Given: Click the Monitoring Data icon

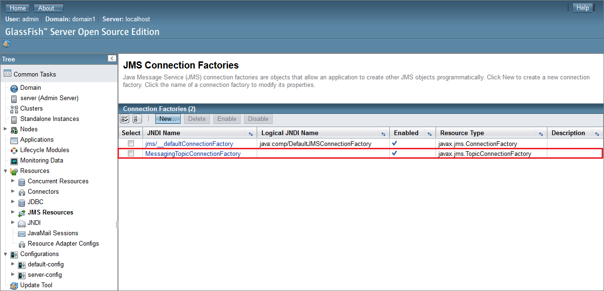Looking at the screenshot, I should [x=14, y=161].
